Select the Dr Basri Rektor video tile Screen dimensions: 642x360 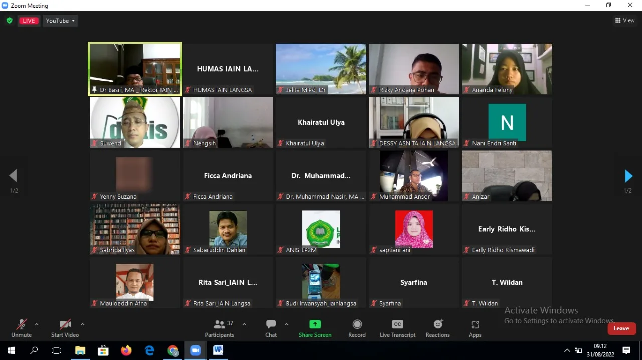point(135,69)
